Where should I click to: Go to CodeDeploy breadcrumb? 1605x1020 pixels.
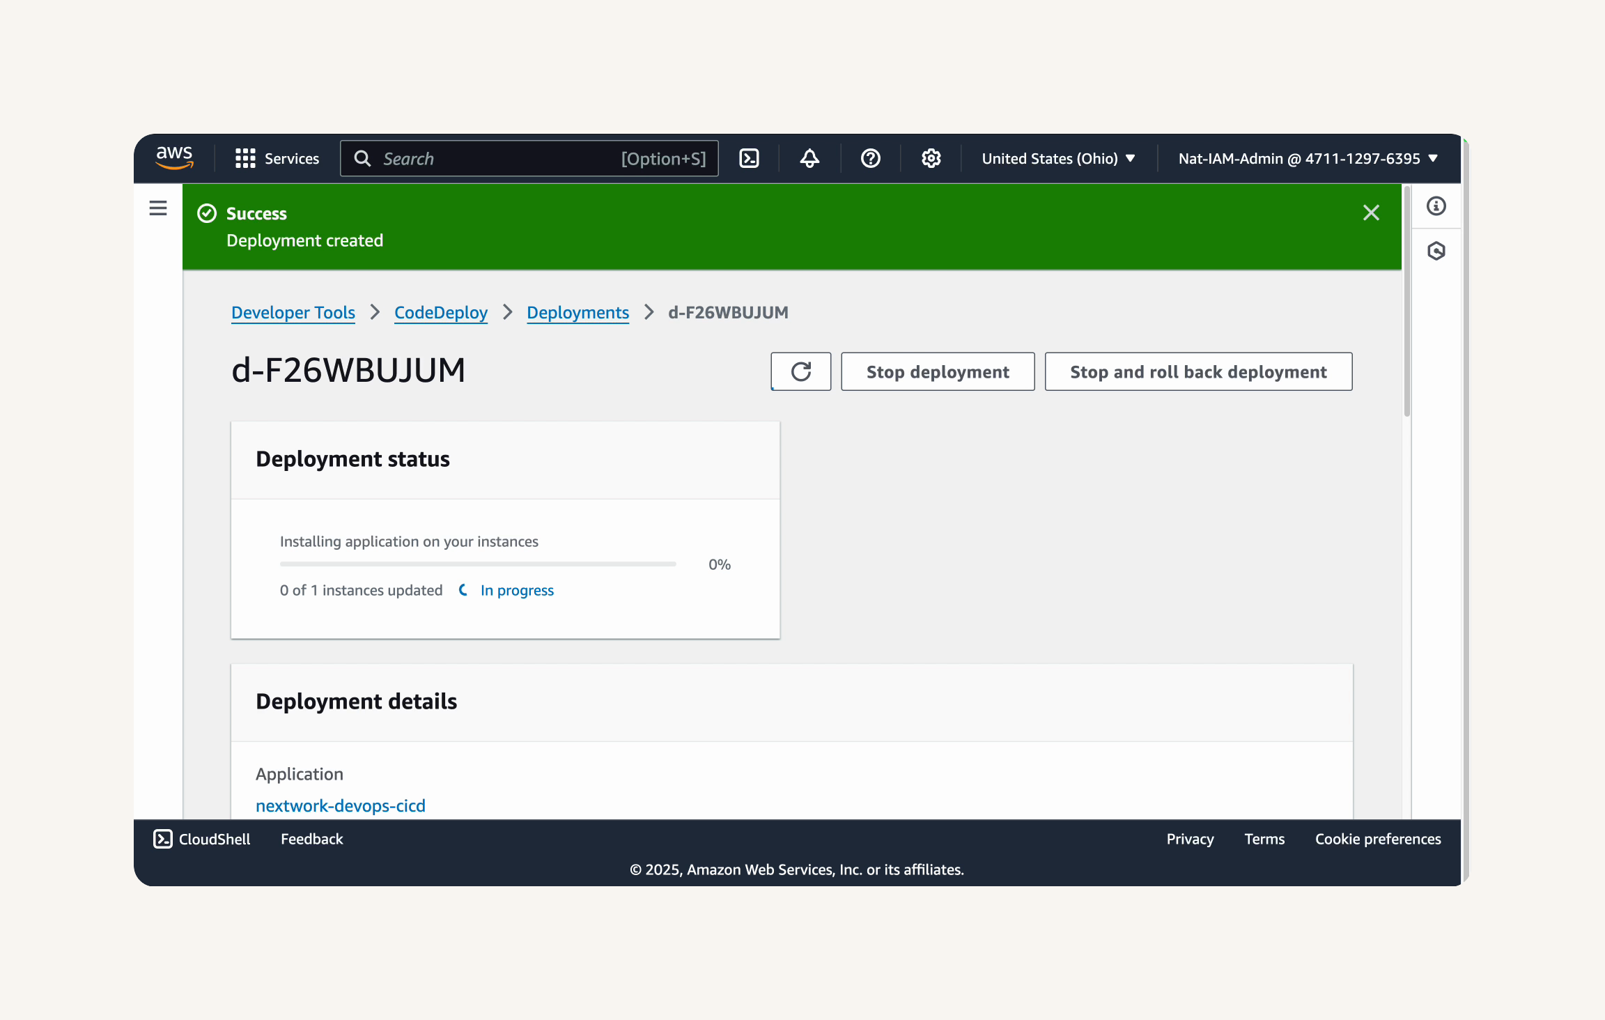click(441, 312)
